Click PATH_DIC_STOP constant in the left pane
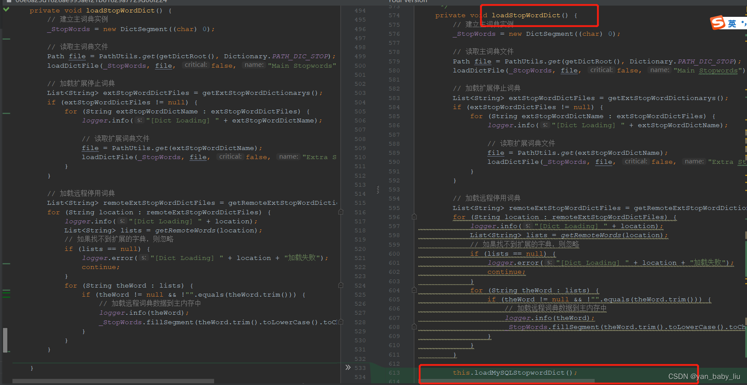This screenshot has height=385, width=747. click(300, 56)
